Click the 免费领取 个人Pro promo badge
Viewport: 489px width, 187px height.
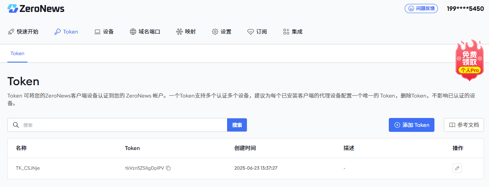(470, 61)
